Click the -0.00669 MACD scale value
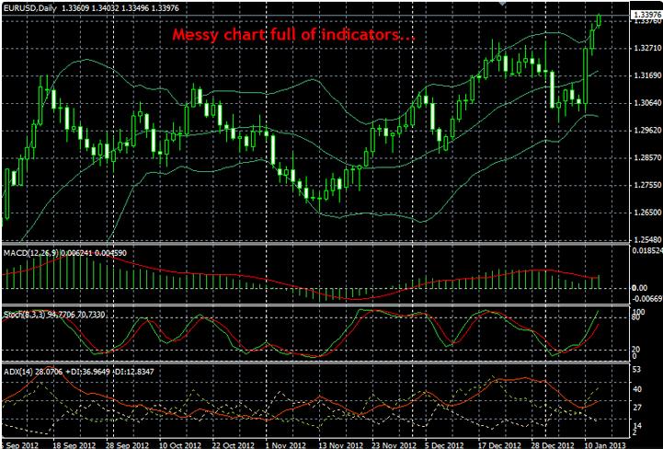Image resolution: width=663 pixels, height=449 pixels. [x=647, y=299]
